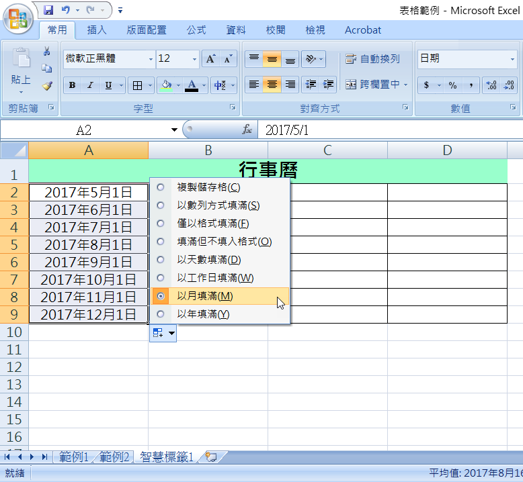The width and height of the screenshot is (523, 482).
Task: Align text left
Action: 254,85
